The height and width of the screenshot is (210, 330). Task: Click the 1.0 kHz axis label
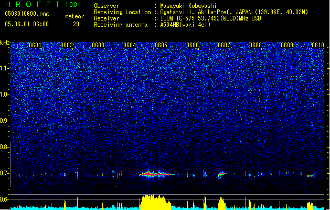click(x=4, y=94)
